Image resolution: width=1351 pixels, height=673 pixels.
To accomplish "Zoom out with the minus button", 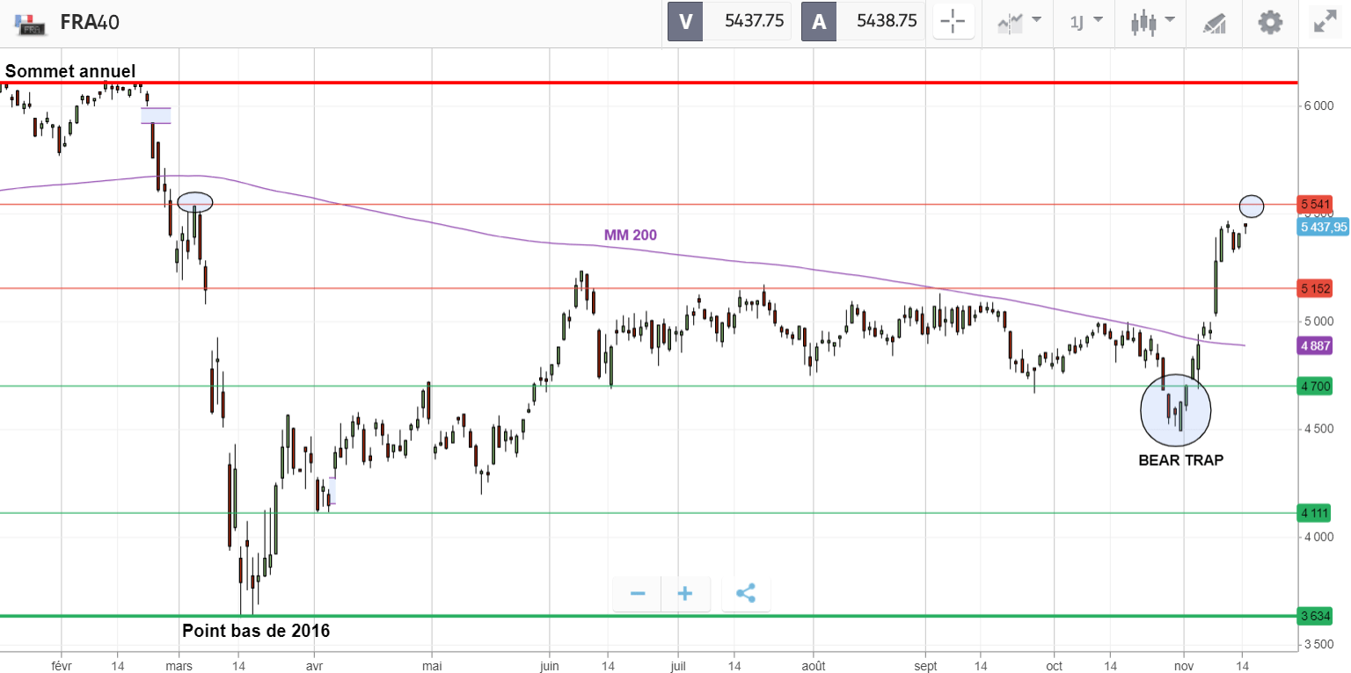I will pyautogui.click(x=638, y=594).
